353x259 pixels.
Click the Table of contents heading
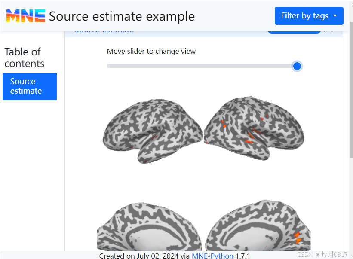(x=24, y=58)
